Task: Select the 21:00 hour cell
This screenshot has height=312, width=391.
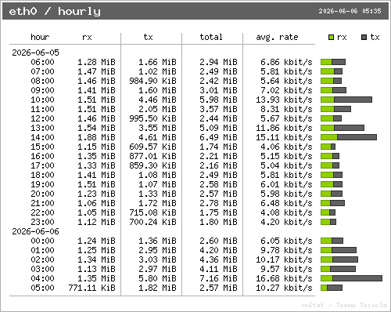Action: click(x=42, y=203)
